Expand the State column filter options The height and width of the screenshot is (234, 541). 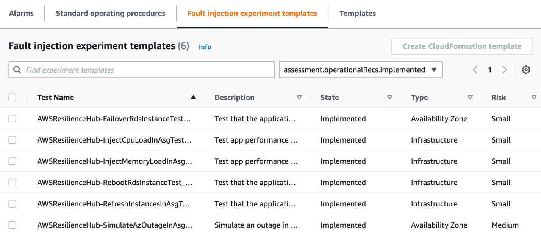click(x=390, y=97)
